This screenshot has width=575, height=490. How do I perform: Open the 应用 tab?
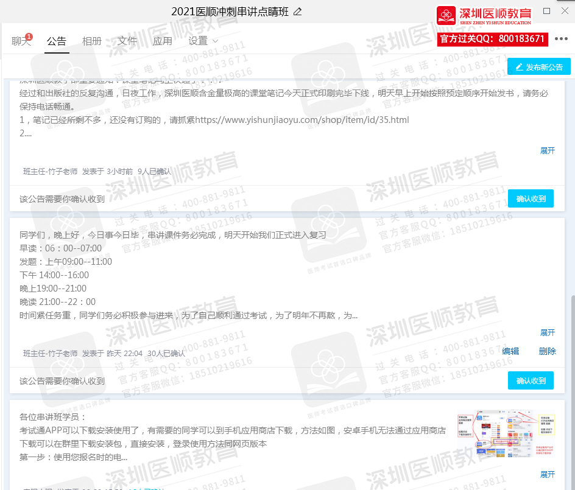[163, 41]
